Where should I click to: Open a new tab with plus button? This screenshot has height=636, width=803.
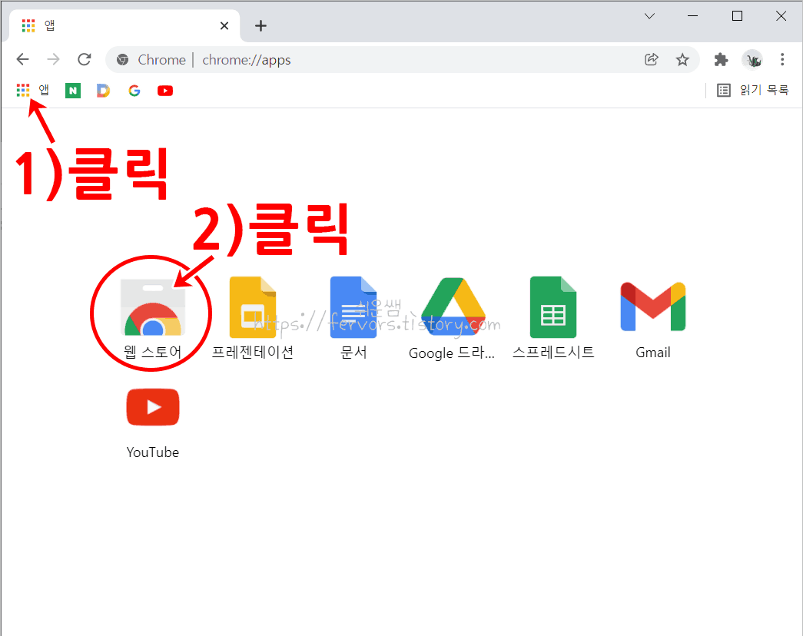click(260, 25)
